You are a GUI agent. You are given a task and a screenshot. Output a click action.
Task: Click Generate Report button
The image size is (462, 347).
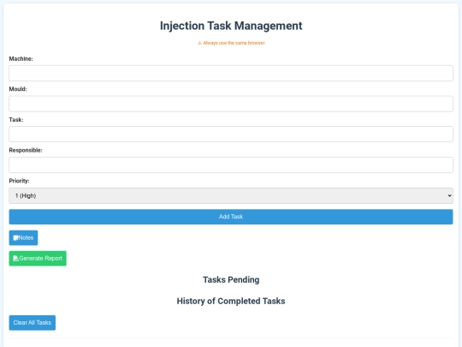click(x=38, y=259)
